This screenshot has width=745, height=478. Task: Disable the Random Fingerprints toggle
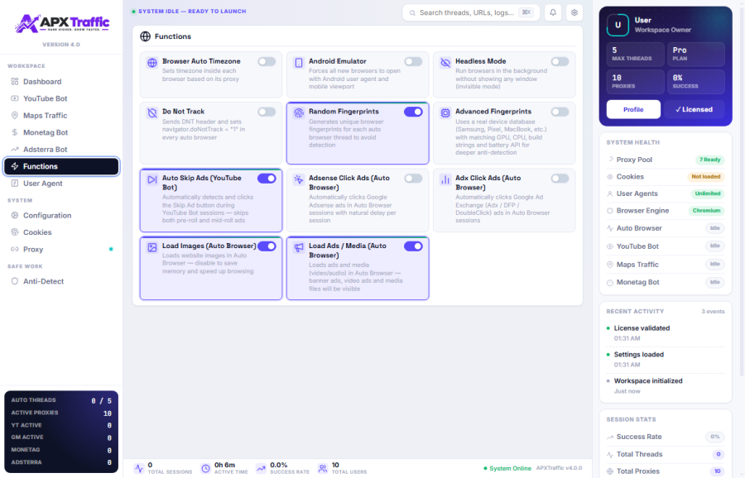[413, 112]
